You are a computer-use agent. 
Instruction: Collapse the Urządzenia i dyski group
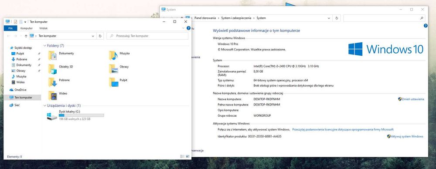44,105
